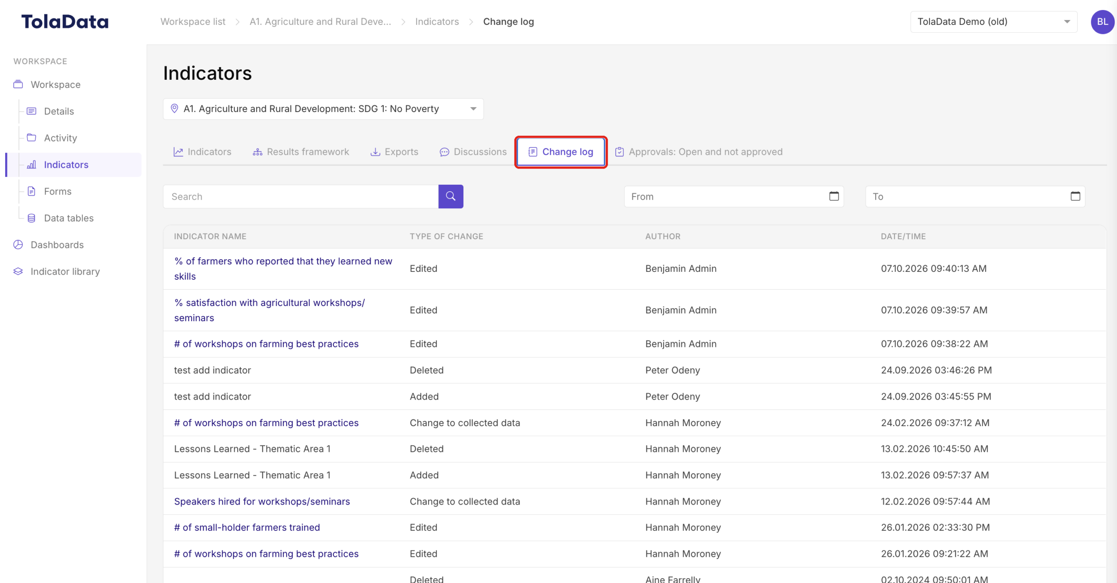
Task: Open '% of farmers who reported' indicator link
Action: [283, 268]
